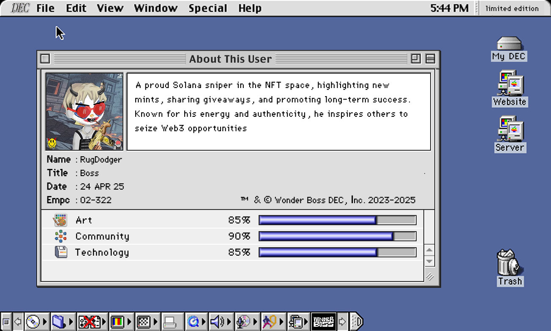Click the Art palette icon
Image resolution: width=551 pixels, height=331 pixels.
60,220
